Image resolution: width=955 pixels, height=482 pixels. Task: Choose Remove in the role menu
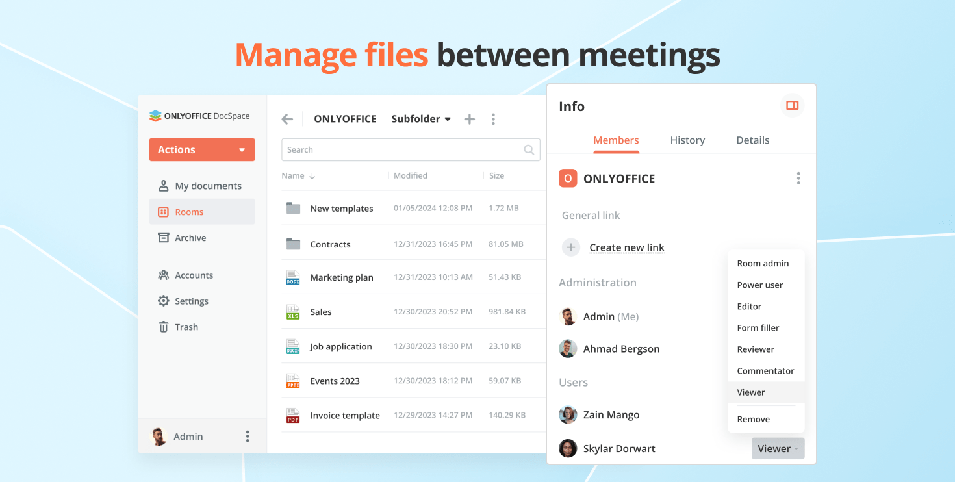coord(753,420)
